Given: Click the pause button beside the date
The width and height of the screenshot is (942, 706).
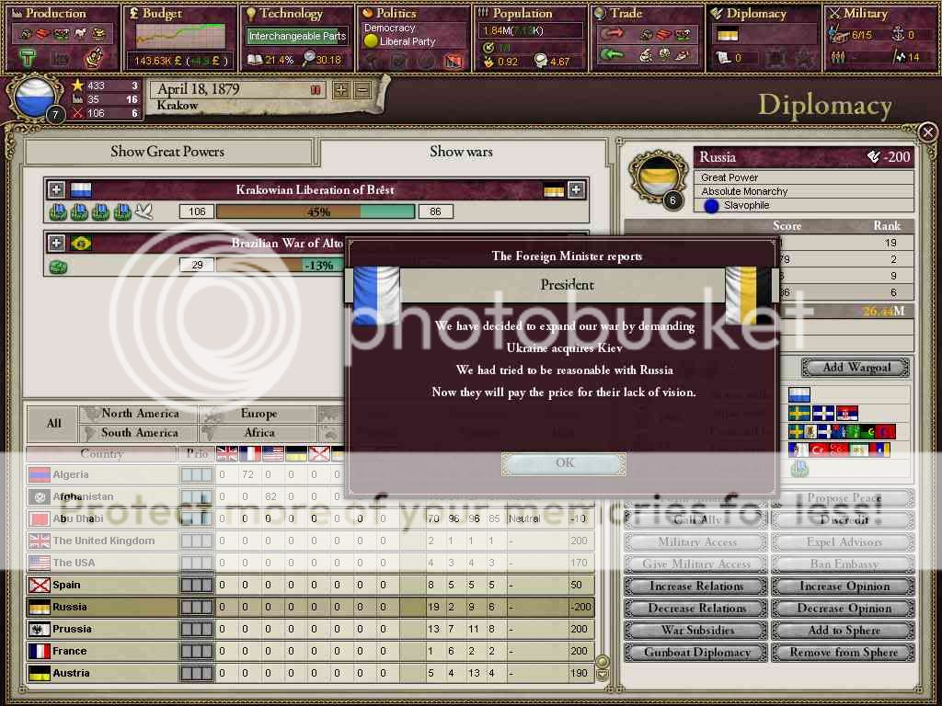Looking at the screenshot, I should [x=316, y=90].
